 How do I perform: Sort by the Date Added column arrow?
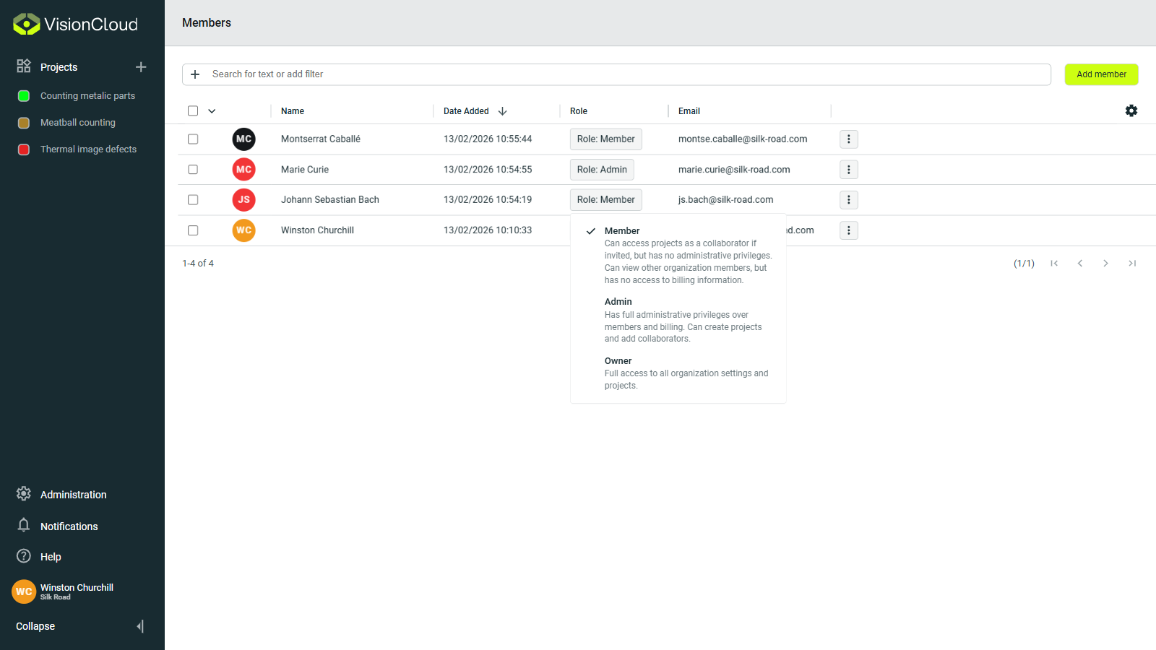(503, 110)
